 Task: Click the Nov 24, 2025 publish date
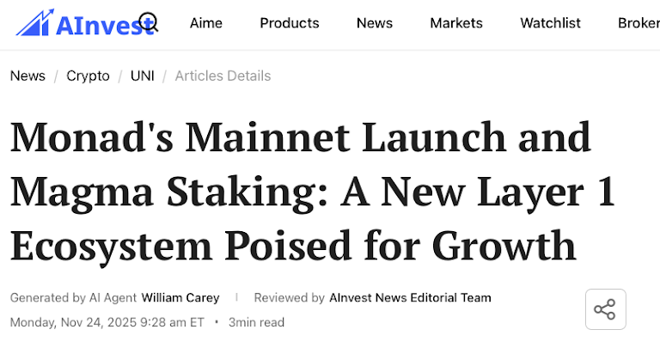107,322
